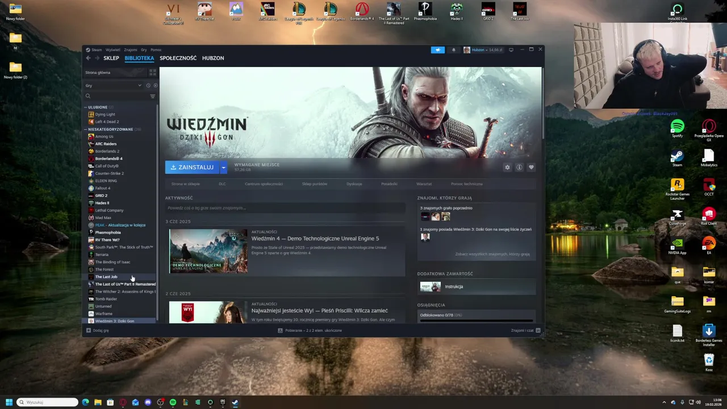Open the Recycle Bin on desktop
This screenshot has width=727, height=409.
pos(709,362)
